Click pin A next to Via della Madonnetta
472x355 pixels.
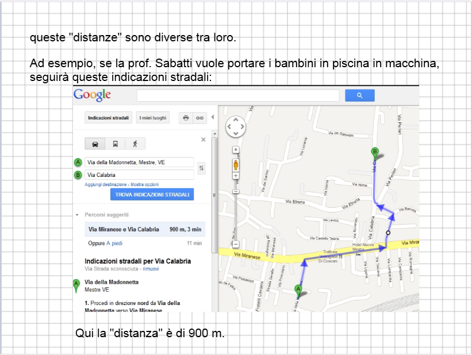[x=76, y=286]
